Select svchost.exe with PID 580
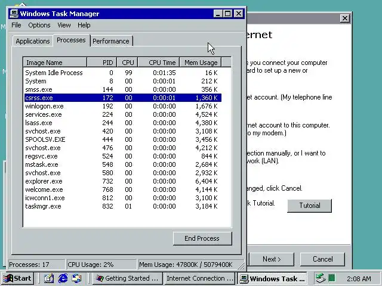 [122, 173]
